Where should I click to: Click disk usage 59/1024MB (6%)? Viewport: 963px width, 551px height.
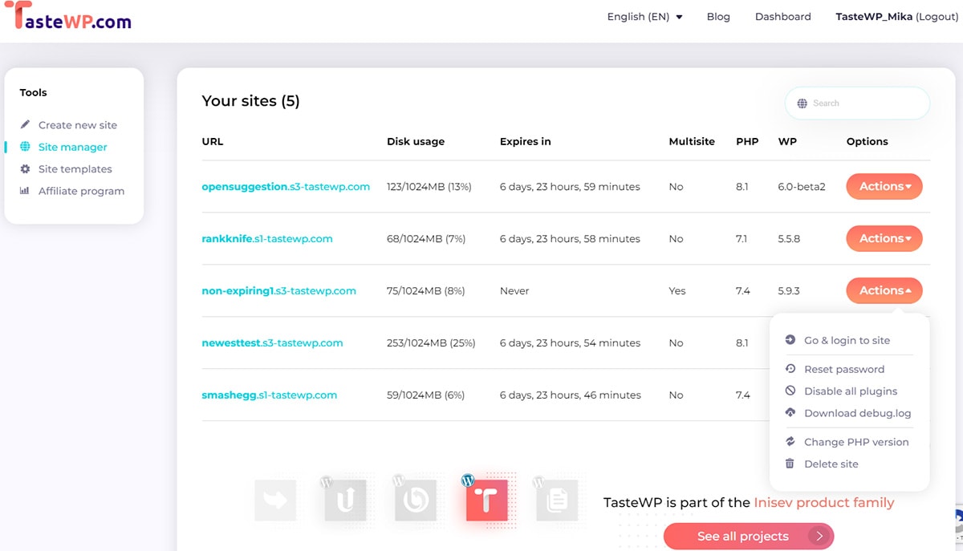(426, 395)
